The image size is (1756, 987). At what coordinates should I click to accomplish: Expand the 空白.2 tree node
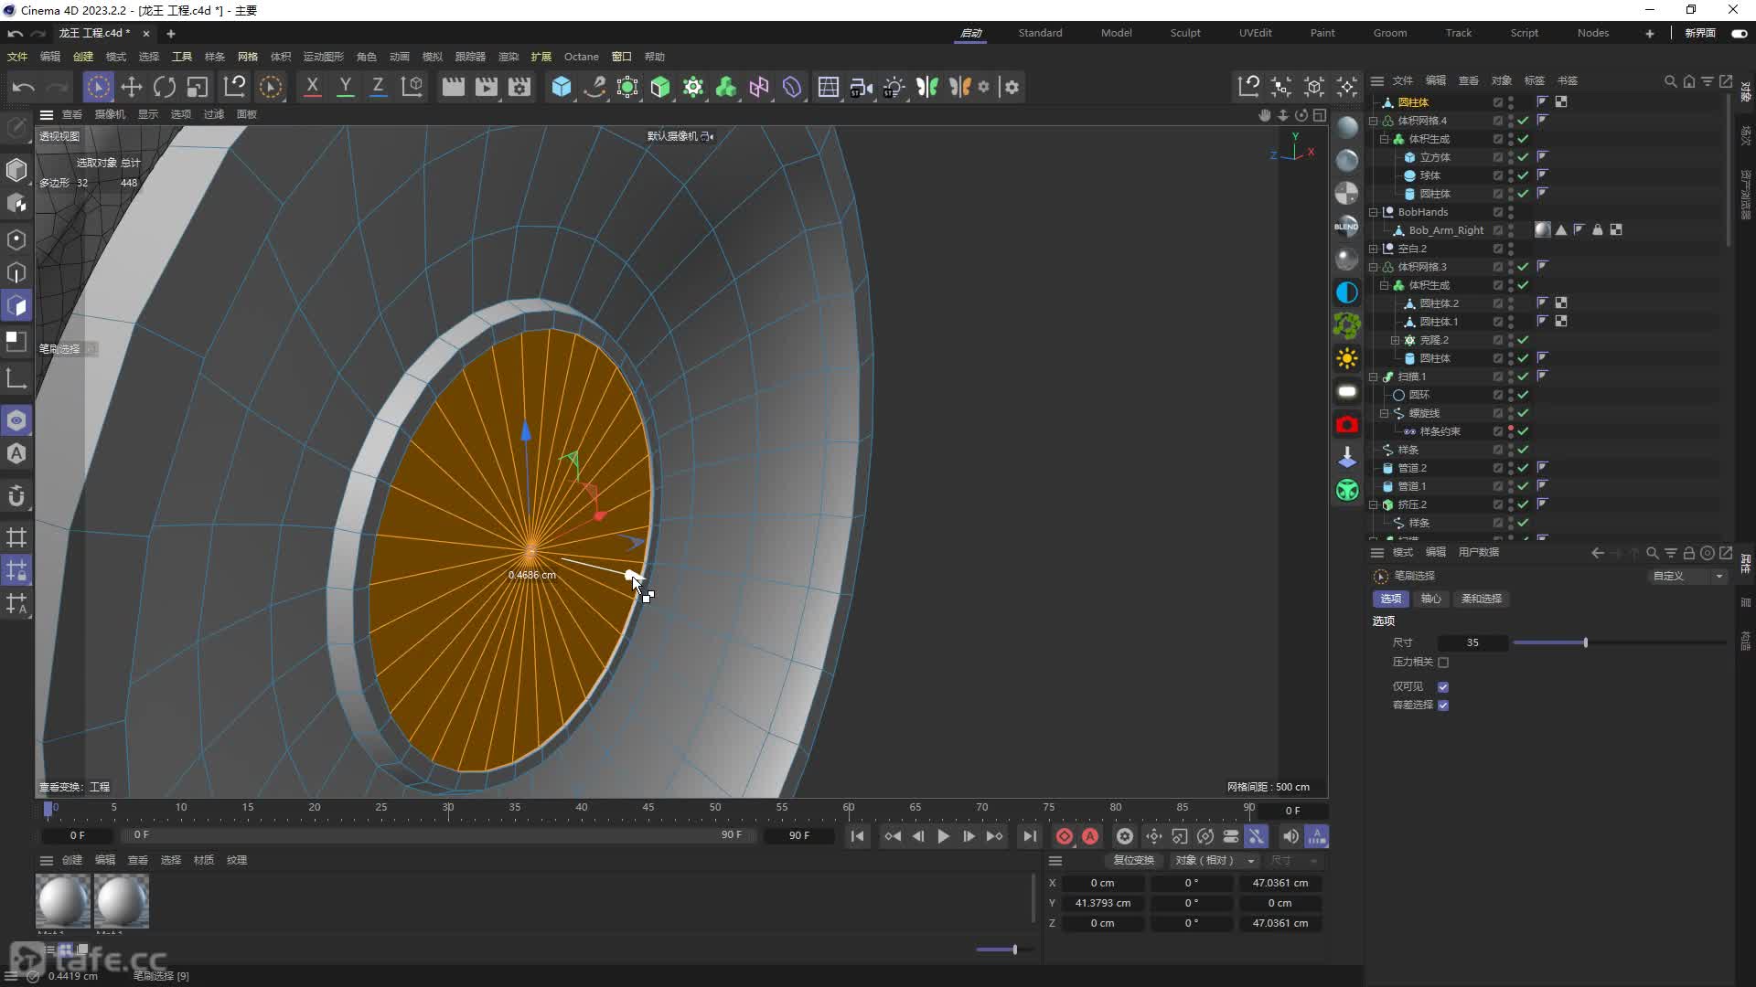(1373, 249)
